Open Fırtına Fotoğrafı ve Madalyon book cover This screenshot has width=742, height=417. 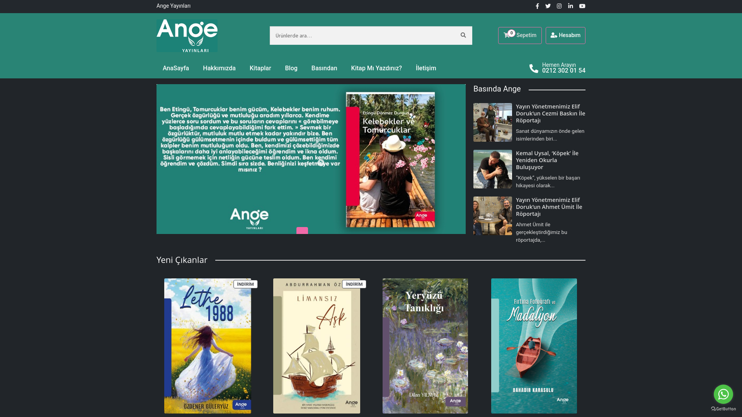point(534,346)
